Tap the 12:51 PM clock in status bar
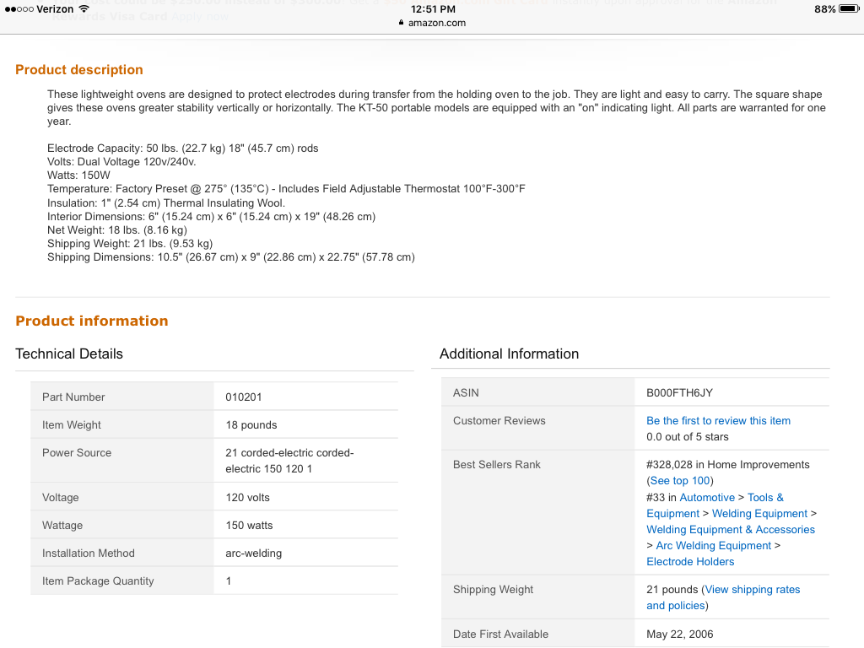This screenshot has width=864, height=648. pos(433,8)
